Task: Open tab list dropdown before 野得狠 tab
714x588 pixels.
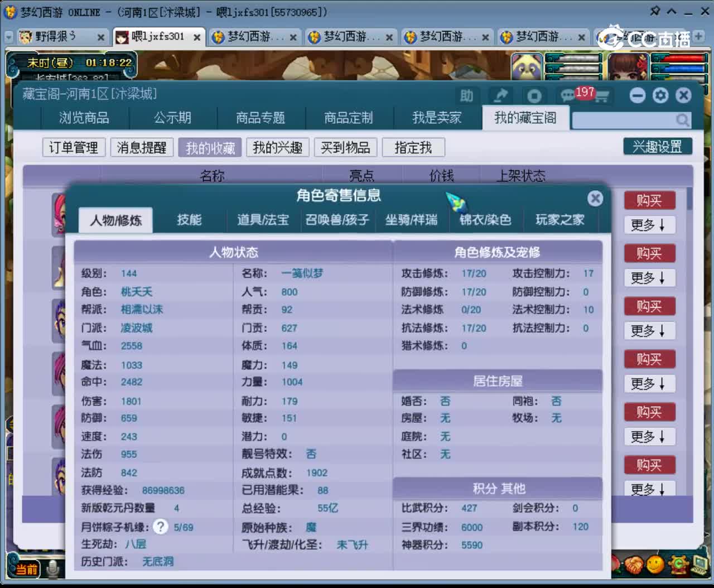Action: pos(9,37)
